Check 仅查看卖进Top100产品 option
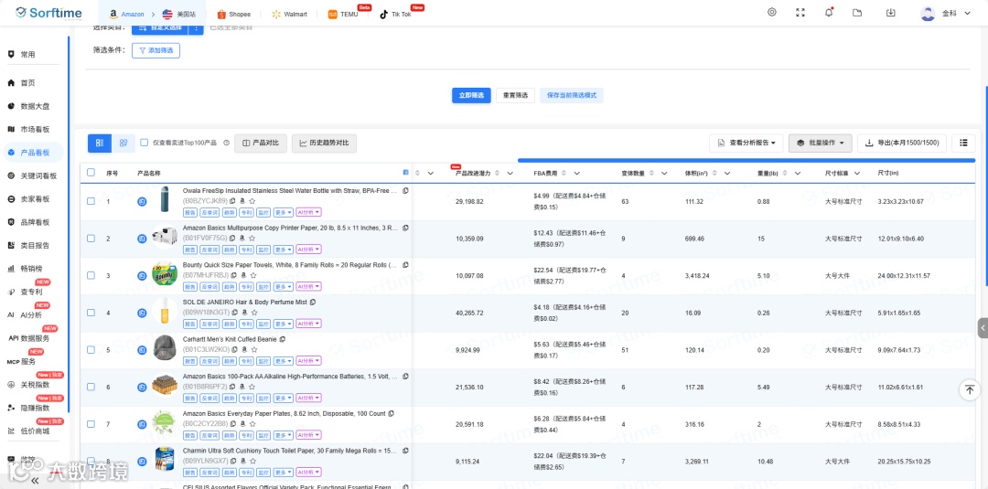 (145, 143)
